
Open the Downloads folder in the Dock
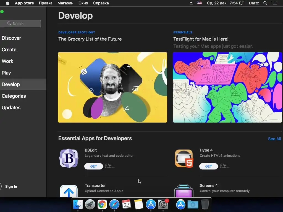193,204
